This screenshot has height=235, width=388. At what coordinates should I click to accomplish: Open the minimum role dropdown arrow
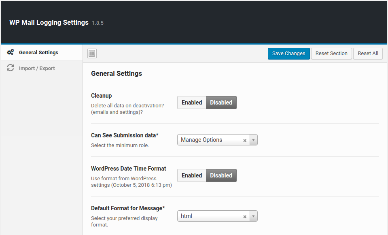(x=254, y=140)
